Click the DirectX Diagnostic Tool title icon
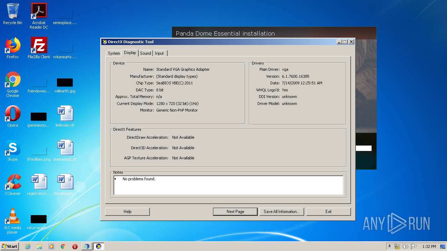The height and width of the screenshot is (251, 447). pos(104,42)
